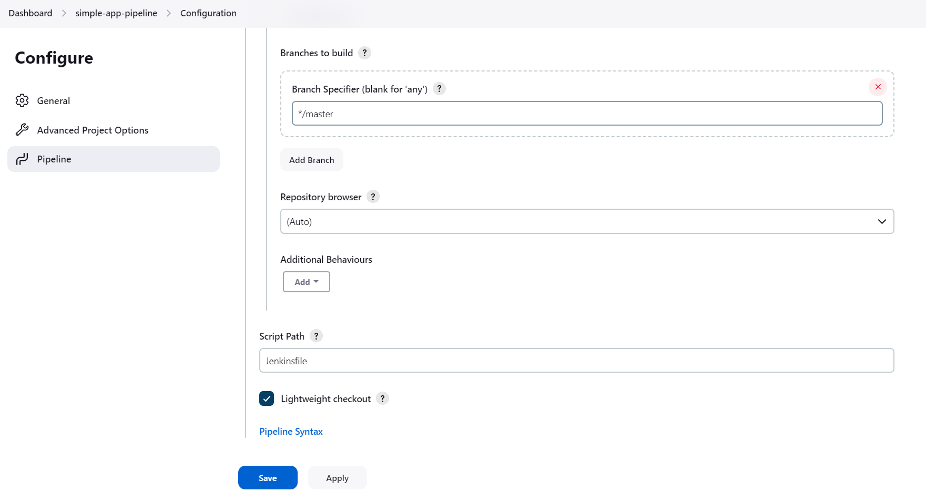Open help for Branches to build
The width and height of the screenshot is (926, 502).
[x=364, y=53]
